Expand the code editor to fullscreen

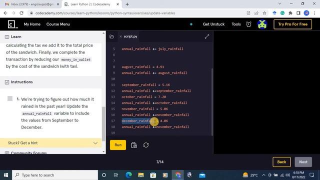click(206, 36)
